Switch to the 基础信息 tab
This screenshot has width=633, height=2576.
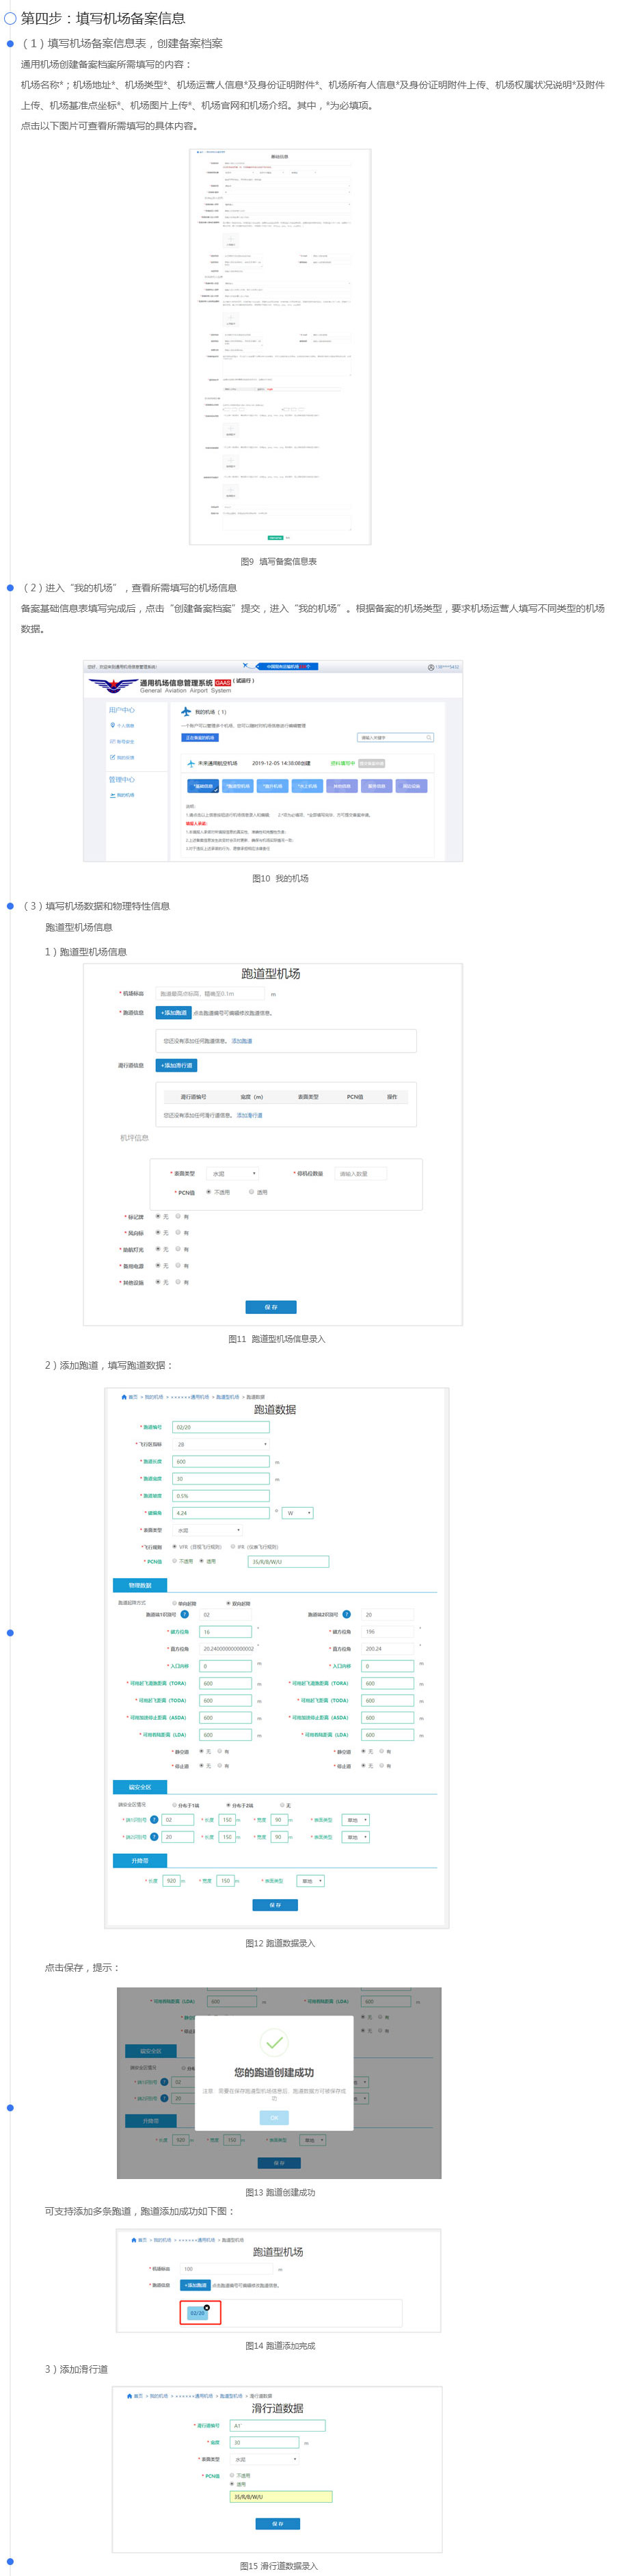tap(202, 786)
